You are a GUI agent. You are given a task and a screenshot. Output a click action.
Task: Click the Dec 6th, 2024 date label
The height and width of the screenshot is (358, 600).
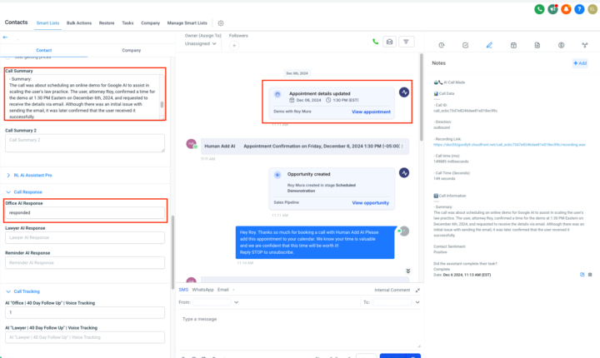297,73
